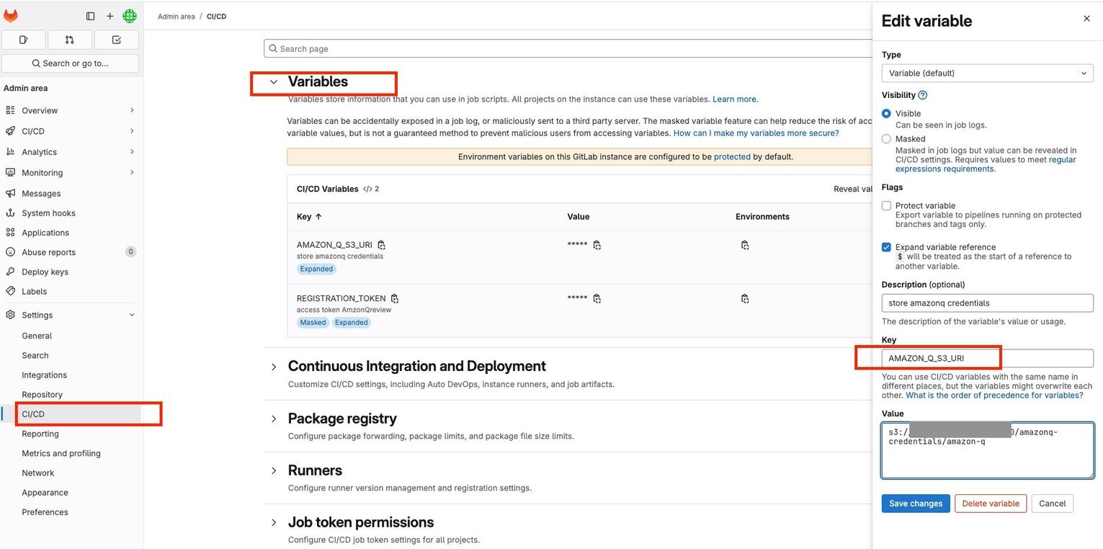Screen dimensions: 1103x549
Task: Select the Visible radio option
Action: [886, 114]
